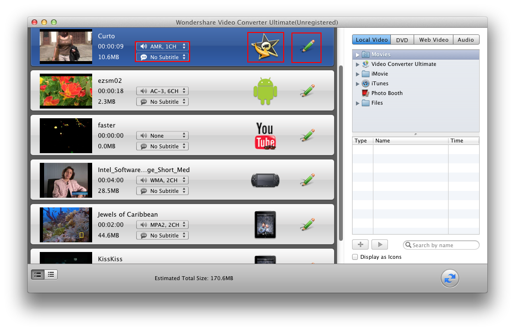Switch to the compact list view mode
The height and width of the screenshot is (331, 515).
click(x=50, y=275)
